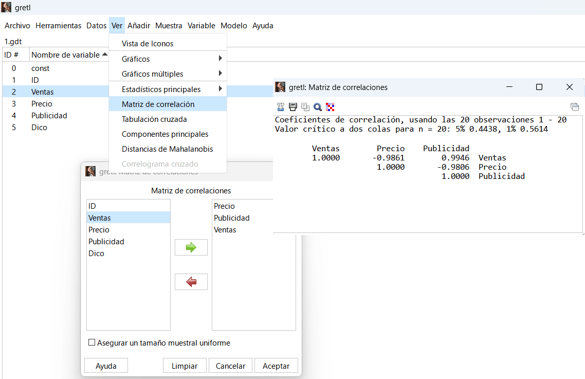The width and height of the screenshot is (585, 379).
Task: Click the copy icon in correlation window
Action: pyautogui.click(x=305, y=107)
